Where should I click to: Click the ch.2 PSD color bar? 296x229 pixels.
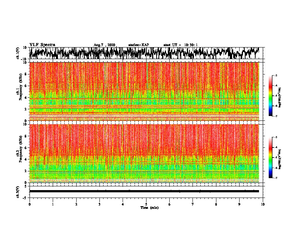point(270,158)
